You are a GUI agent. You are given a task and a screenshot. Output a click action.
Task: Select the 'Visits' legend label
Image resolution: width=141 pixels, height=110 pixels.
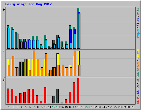138,54
